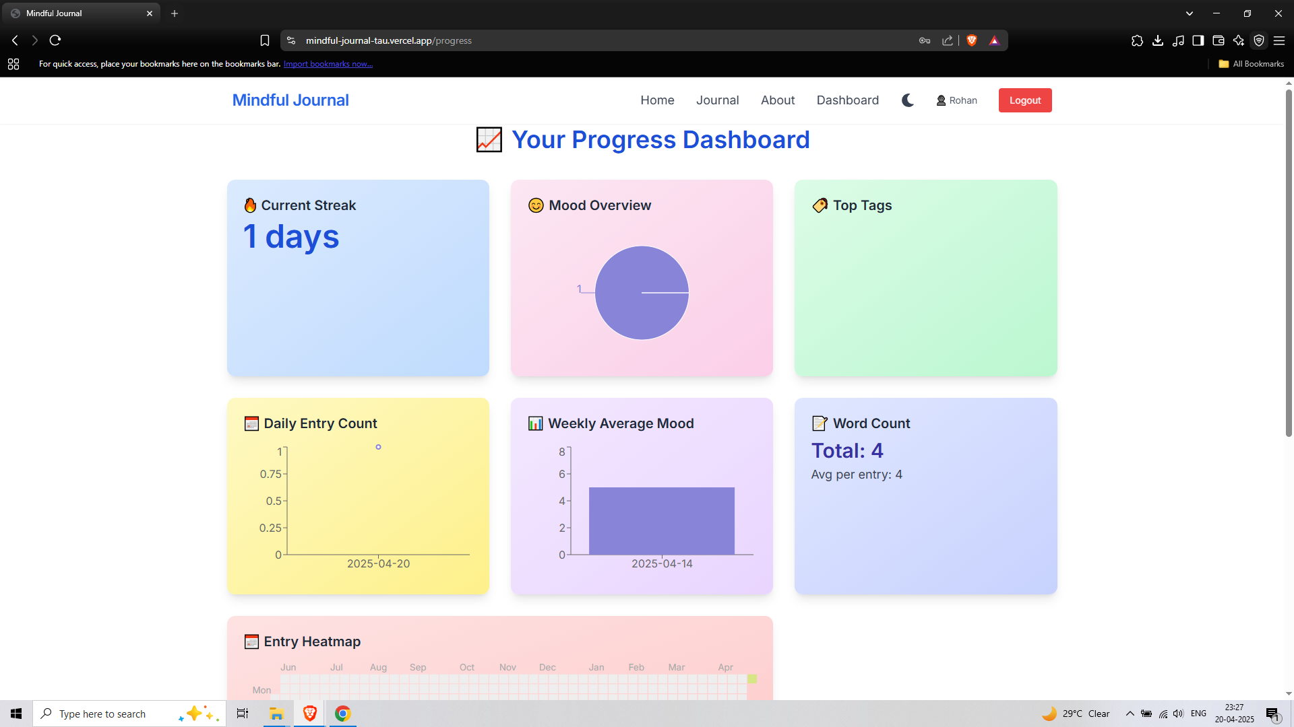This screenshot has height=727, width=1294.
Task: Click the Leo AI sparkle icon
Action: 1238,40
